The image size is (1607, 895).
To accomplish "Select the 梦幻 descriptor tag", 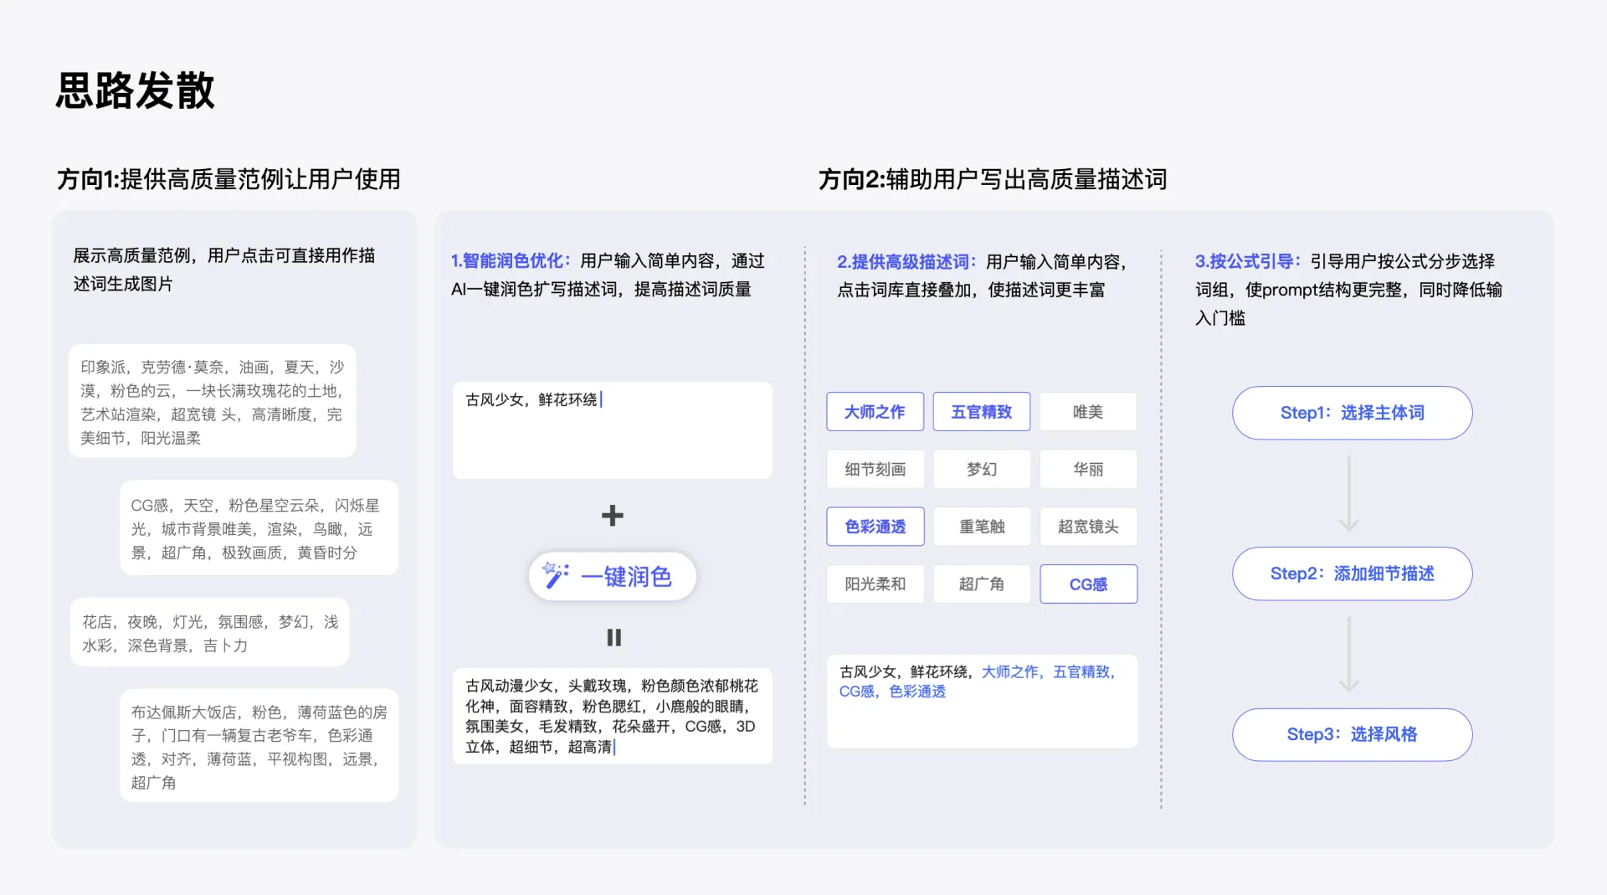I will (x=981, y=469).
